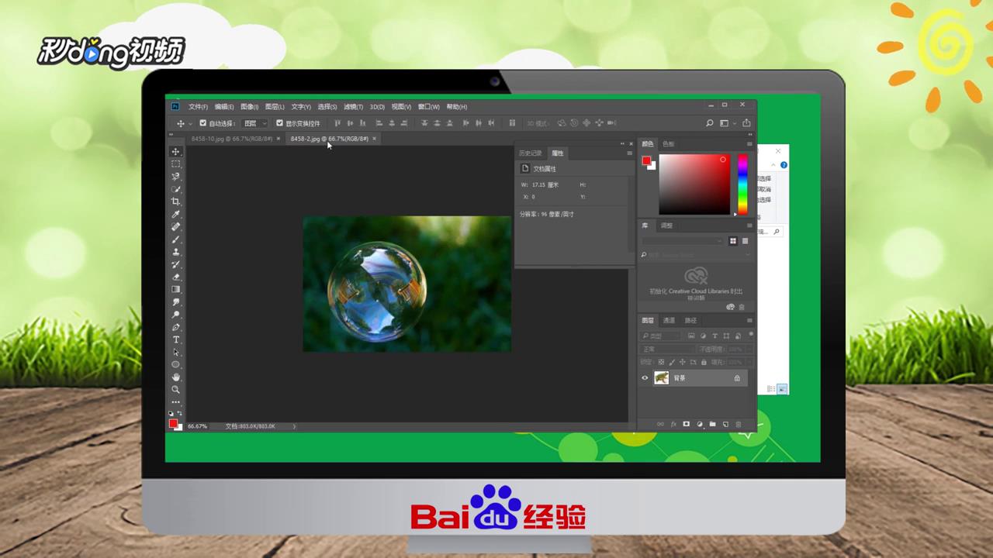Select the Healing Brush tool
Viewport: 993px width, 558px height.
[x=176, y=227]
